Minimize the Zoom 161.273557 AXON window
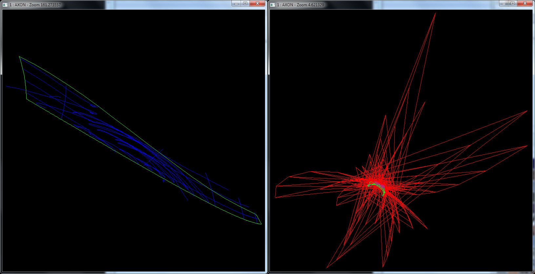The width and height of the screenshot is (535, 274). pyautogui.click(x=236, y=4)
